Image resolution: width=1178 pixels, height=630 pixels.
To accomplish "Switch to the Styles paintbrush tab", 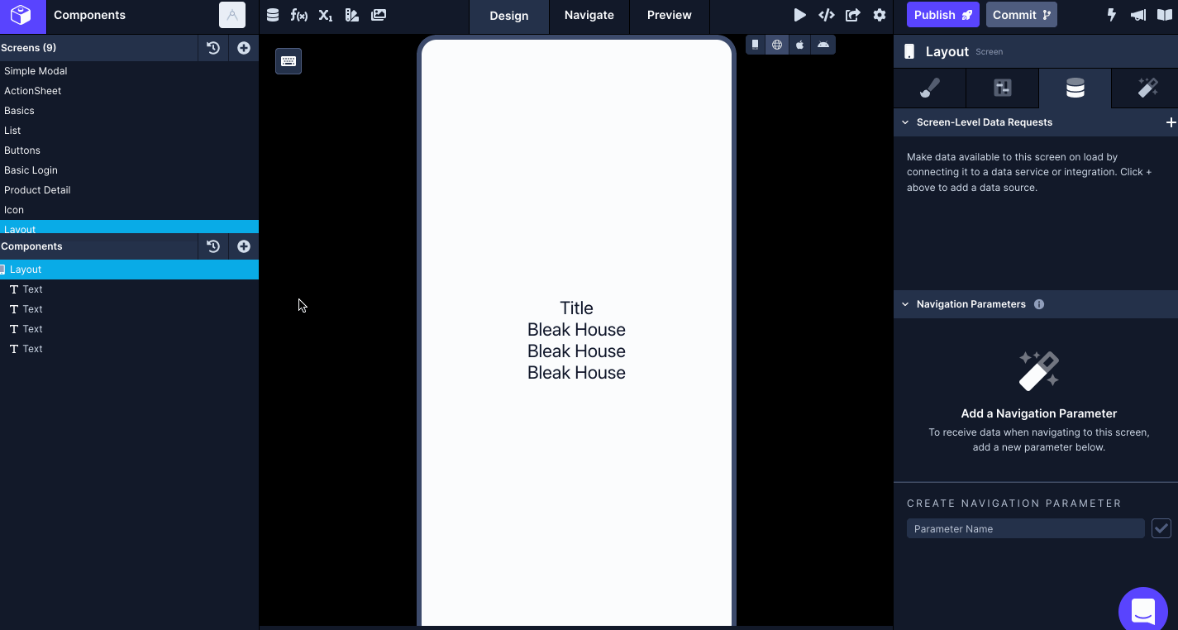I will point(930,88).
